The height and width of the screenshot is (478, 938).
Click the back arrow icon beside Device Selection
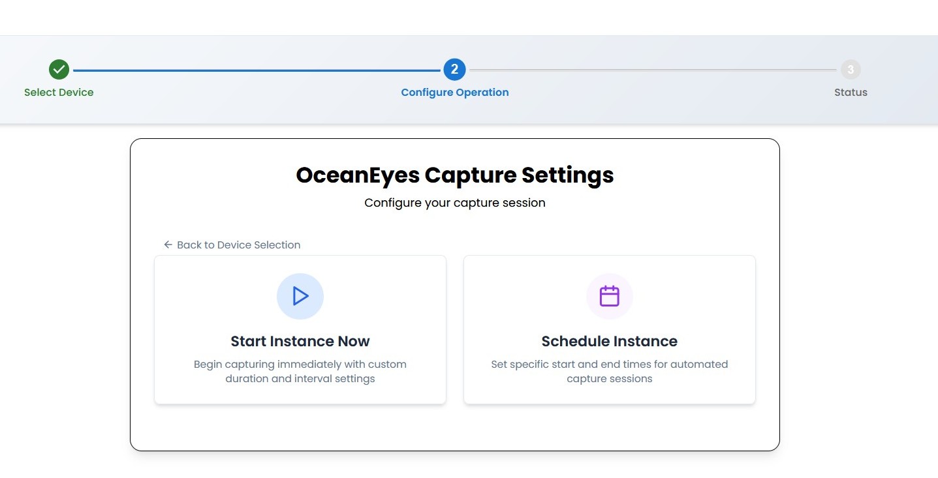point(168,245)
